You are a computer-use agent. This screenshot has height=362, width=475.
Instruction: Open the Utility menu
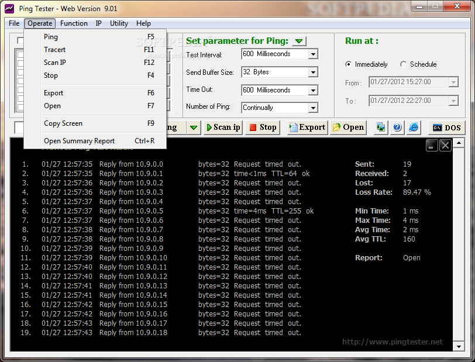tap(119, 23)
